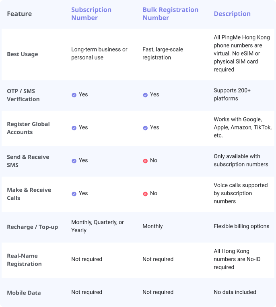Viewport: 276px width, 307px height.
Task: Click the checkmark icon for Subscription OTP verification
Action: coord(74,95)
